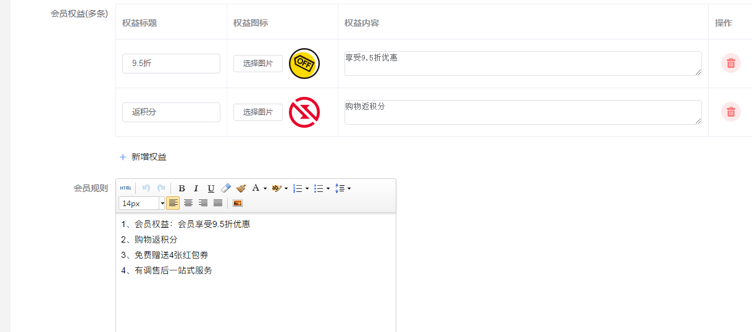Click the 会员权益(多条) label
Image resolution: width=752 pixels, height=332 pixels.
click(x=79, y=13)
